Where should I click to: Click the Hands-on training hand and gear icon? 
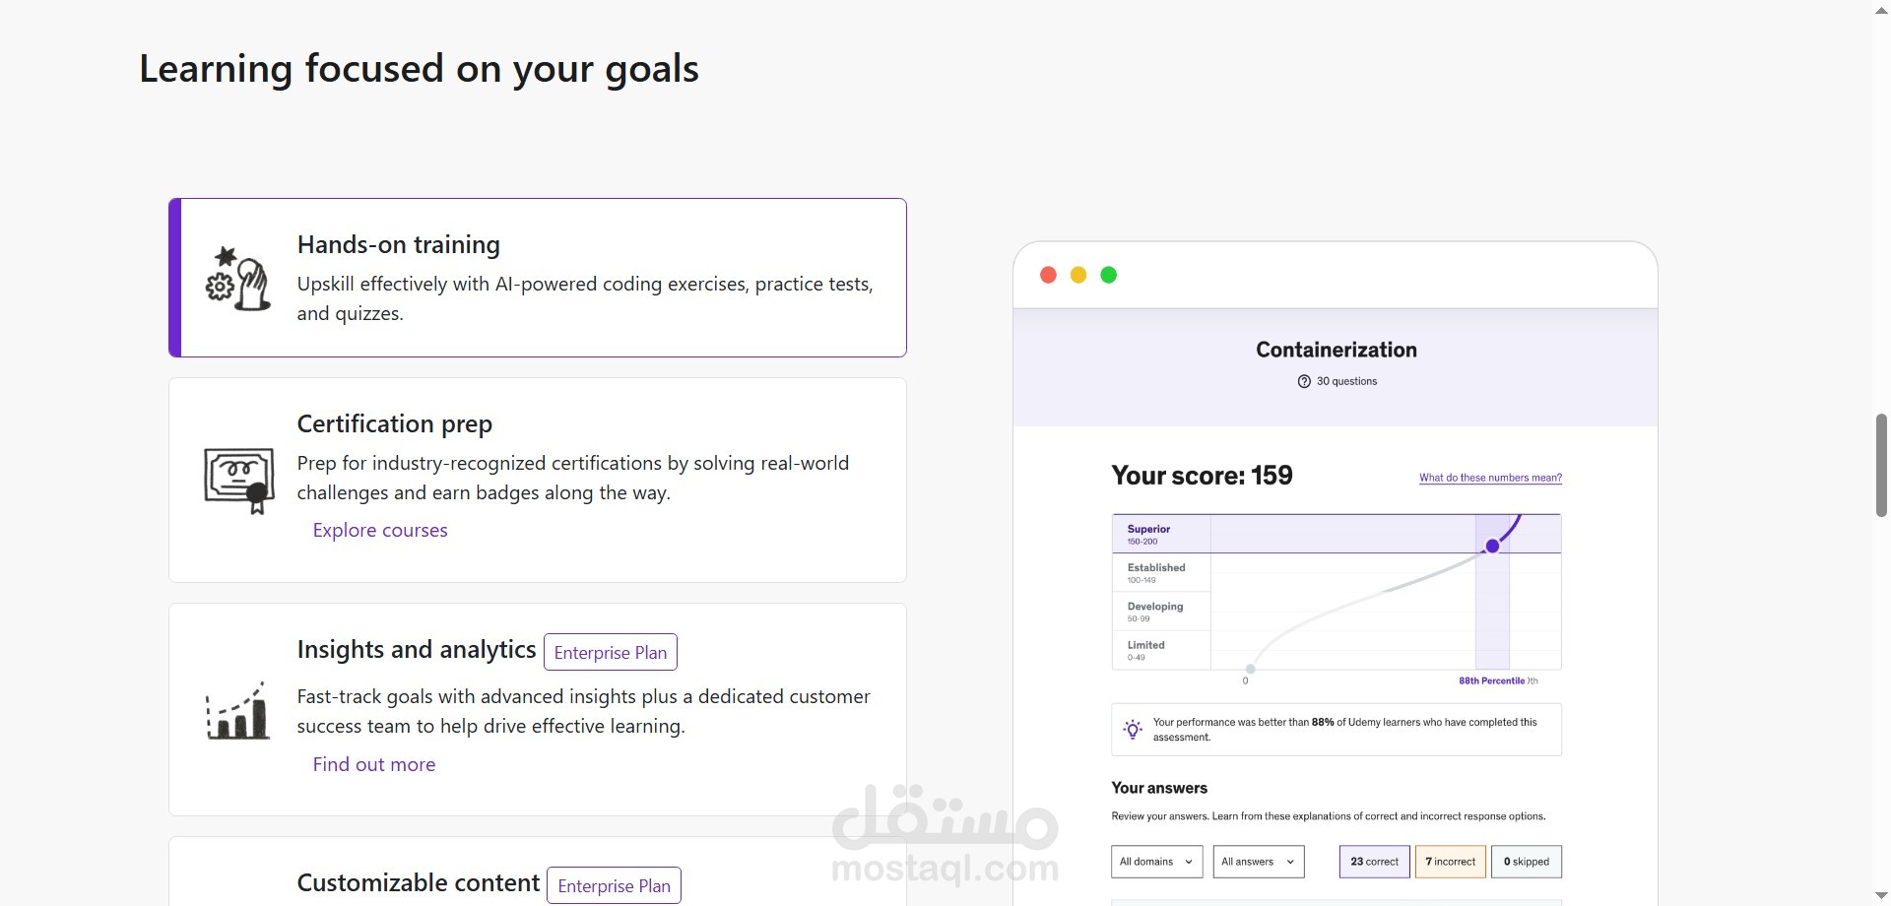[x=237, y=279]
